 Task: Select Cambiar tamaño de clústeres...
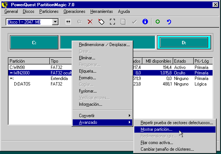coord(175,149)
